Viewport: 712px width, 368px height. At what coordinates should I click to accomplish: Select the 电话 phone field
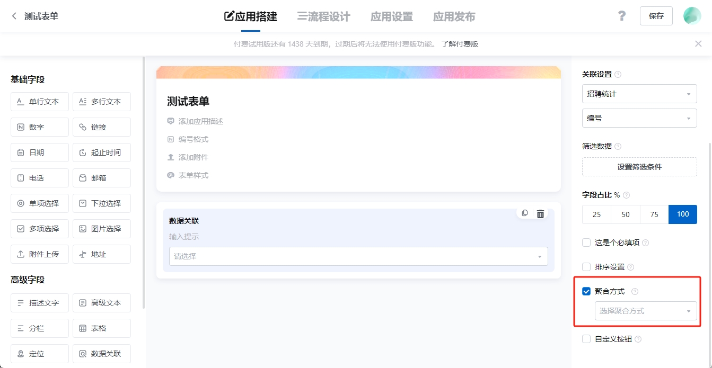(39, 177)
